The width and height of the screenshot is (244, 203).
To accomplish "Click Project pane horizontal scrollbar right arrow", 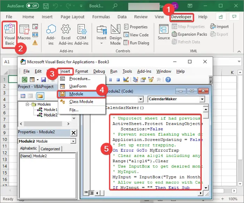I will [x=68, y=124].
